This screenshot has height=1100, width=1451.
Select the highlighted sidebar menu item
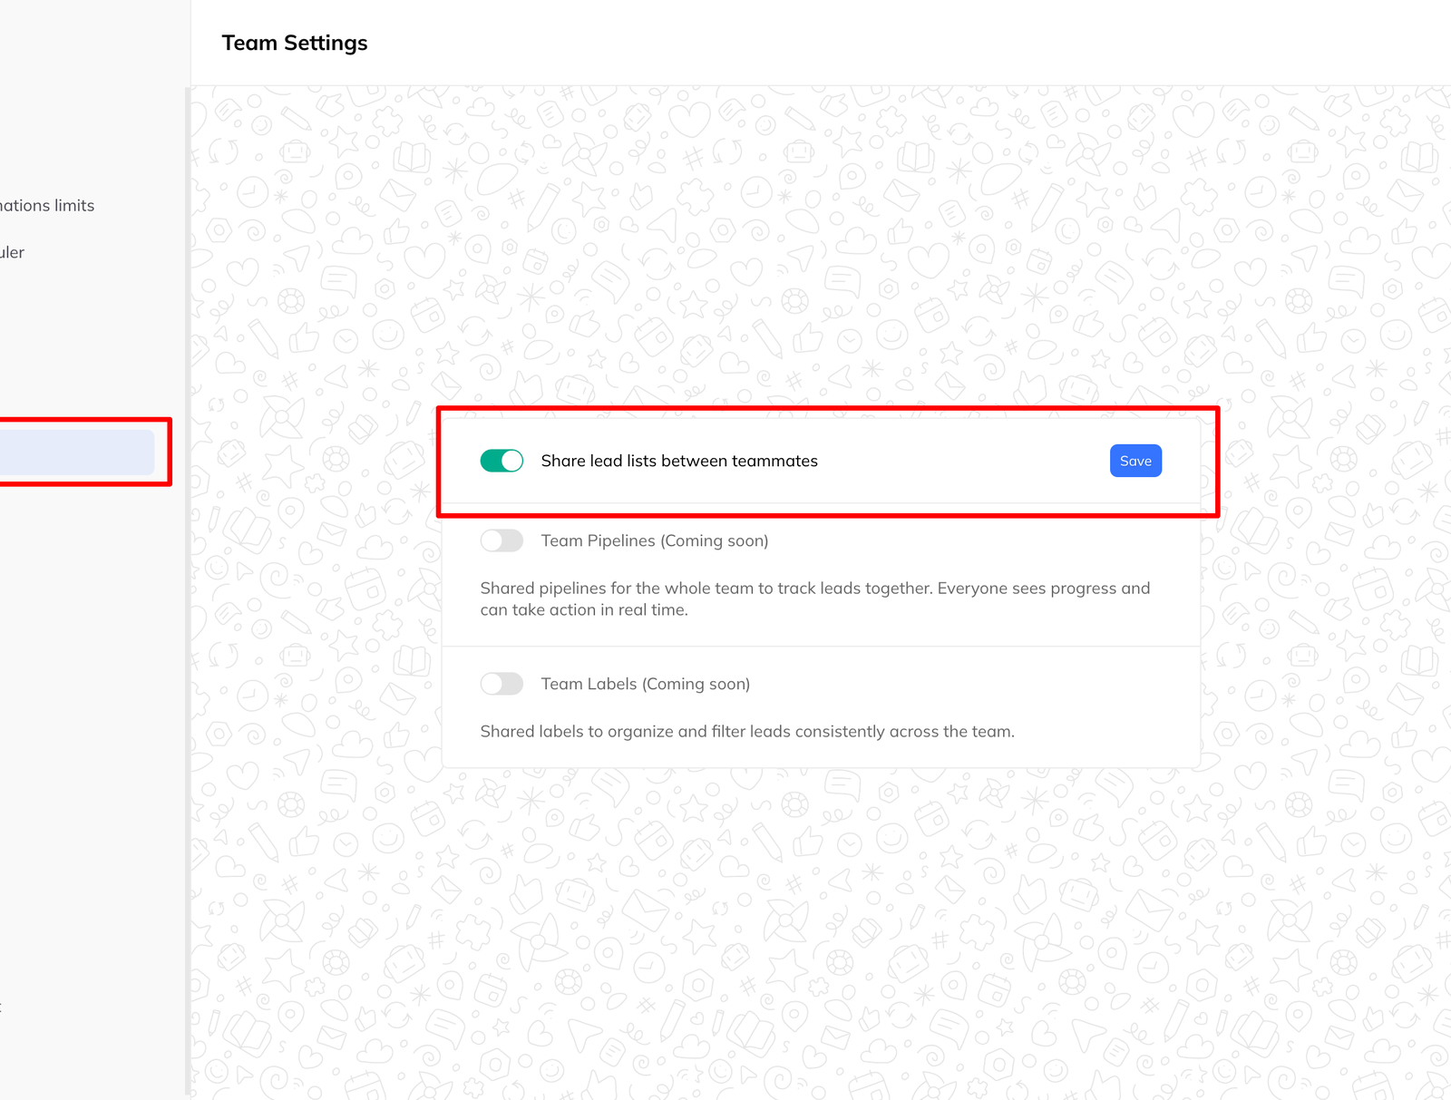[77, 453]
